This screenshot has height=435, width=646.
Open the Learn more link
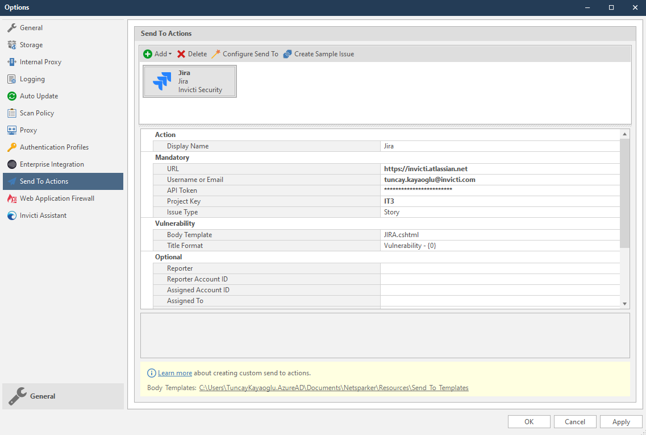[174, 372]
